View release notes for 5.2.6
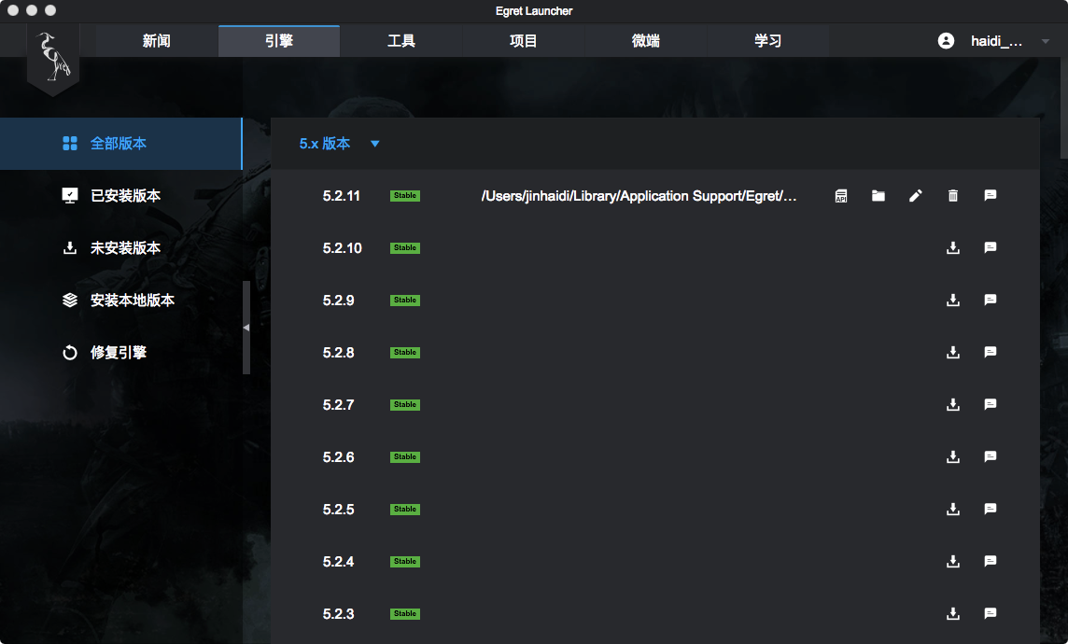This screenshot has width=1068, height=644. coord(991,456)
